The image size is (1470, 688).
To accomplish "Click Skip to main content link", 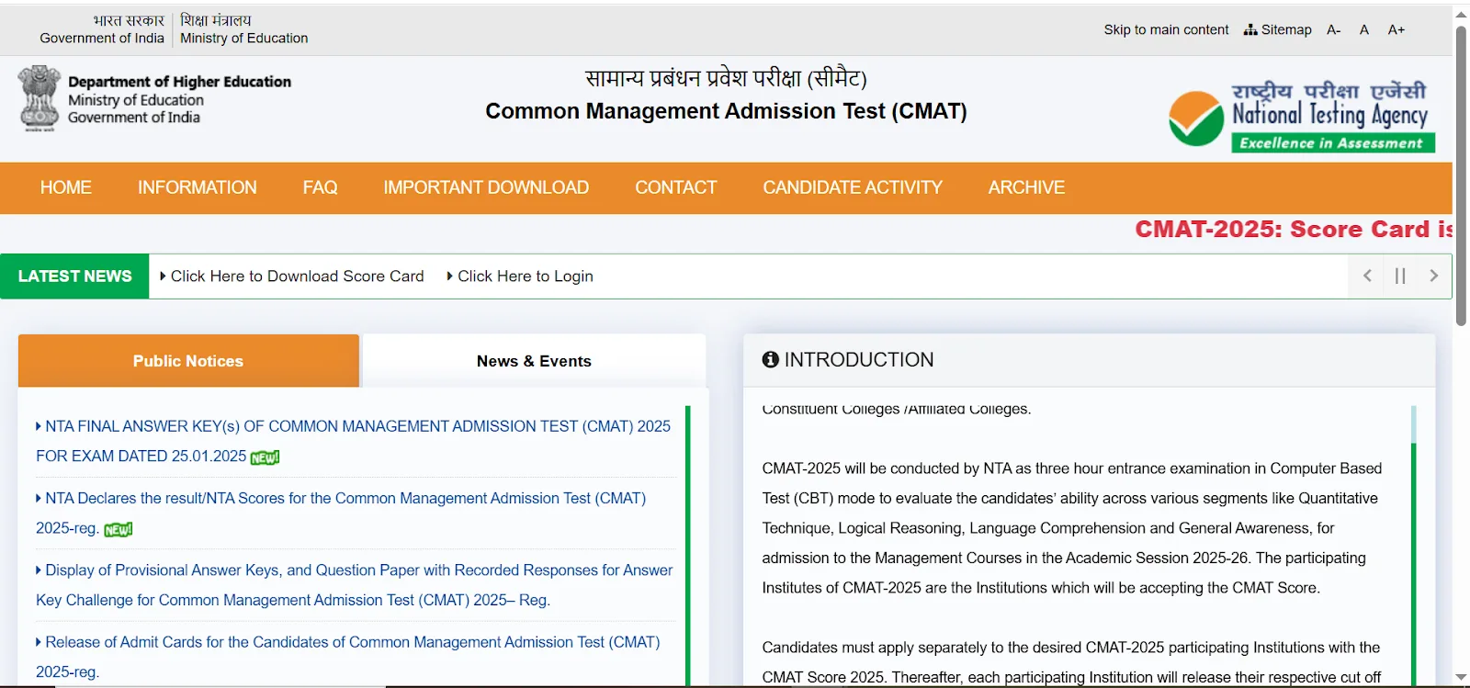I will pos(1166,29).
